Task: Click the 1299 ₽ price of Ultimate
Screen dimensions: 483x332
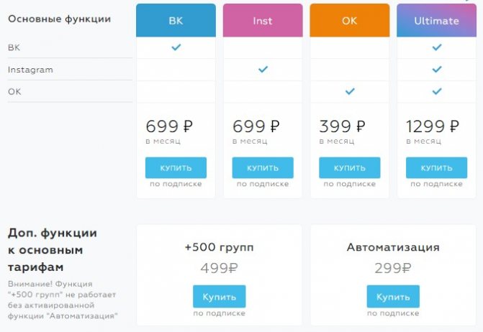Action: tap(433, 126)
